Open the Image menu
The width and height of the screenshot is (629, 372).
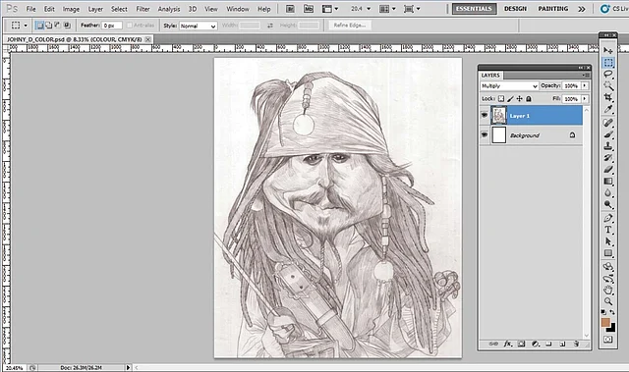[x=71, y=9]
